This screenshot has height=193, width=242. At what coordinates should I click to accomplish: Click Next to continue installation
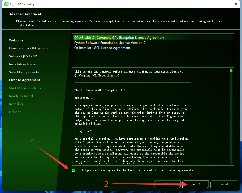[x=195, y=184]
